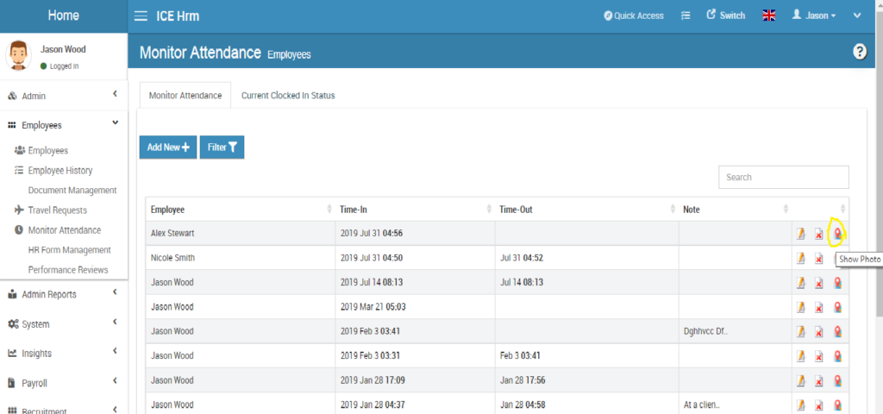Open the hamburger menu beside ICE Hrm
Viewport: 883px width, 414px height.
point(141,16)
